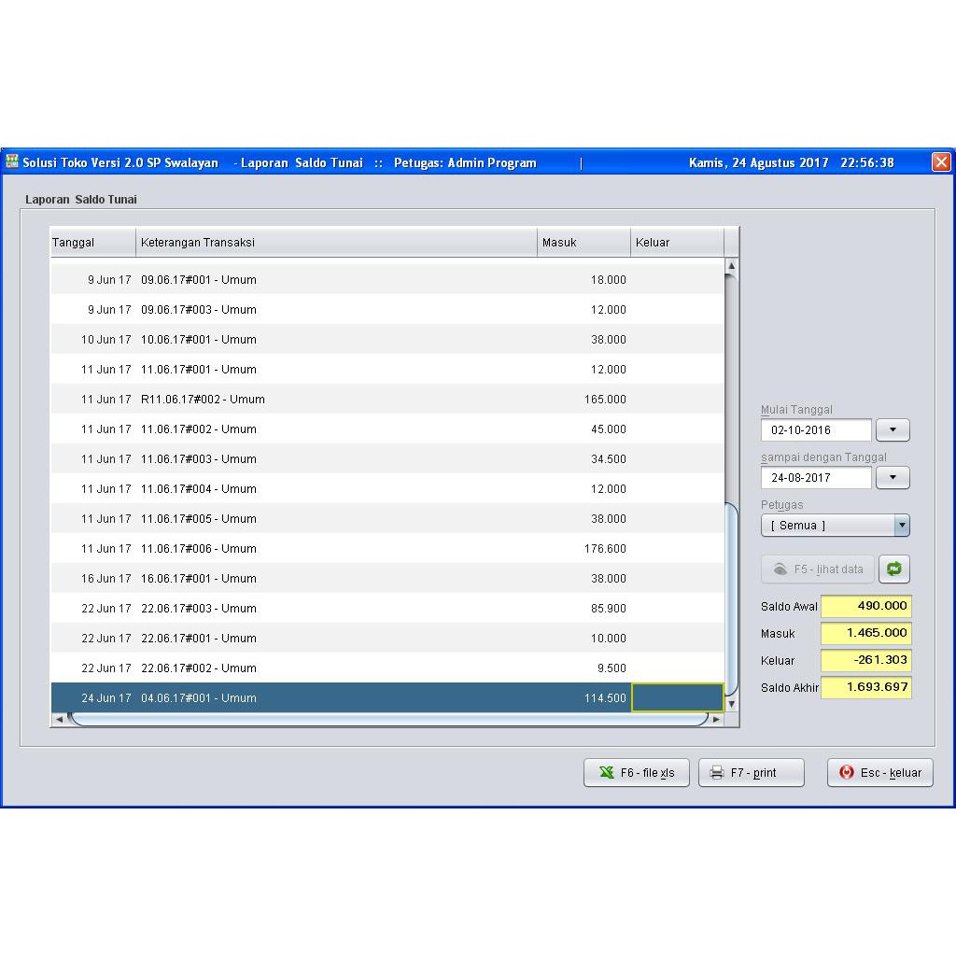Click the date cell 16 Jun 17
Screen dimensions: 956x956
[x=106, y=579]
